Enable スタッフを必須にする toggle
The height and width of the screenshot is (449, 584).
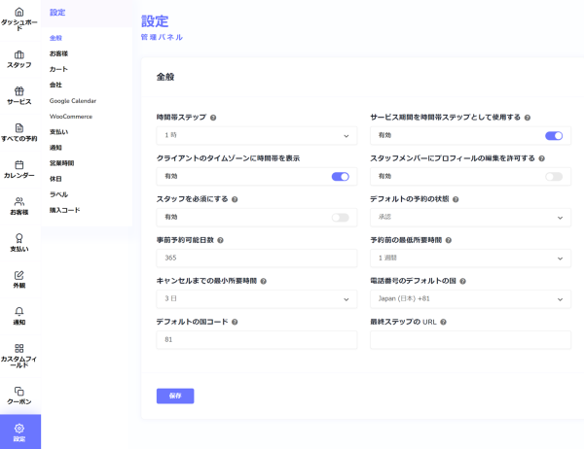tap(340, 218)
